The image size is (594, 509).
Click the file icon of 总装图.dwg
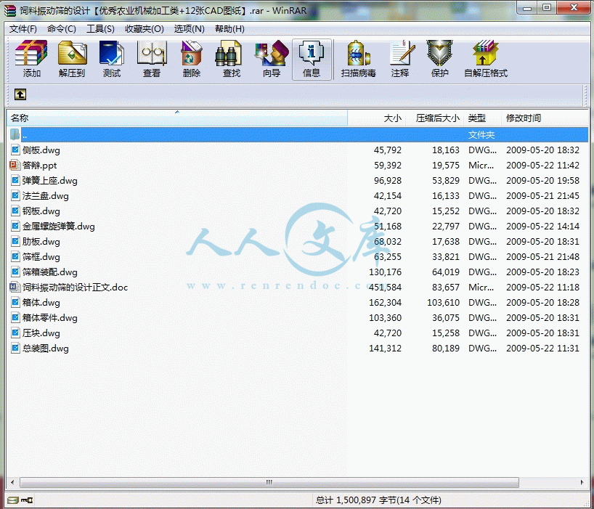[x=15, y=348]
